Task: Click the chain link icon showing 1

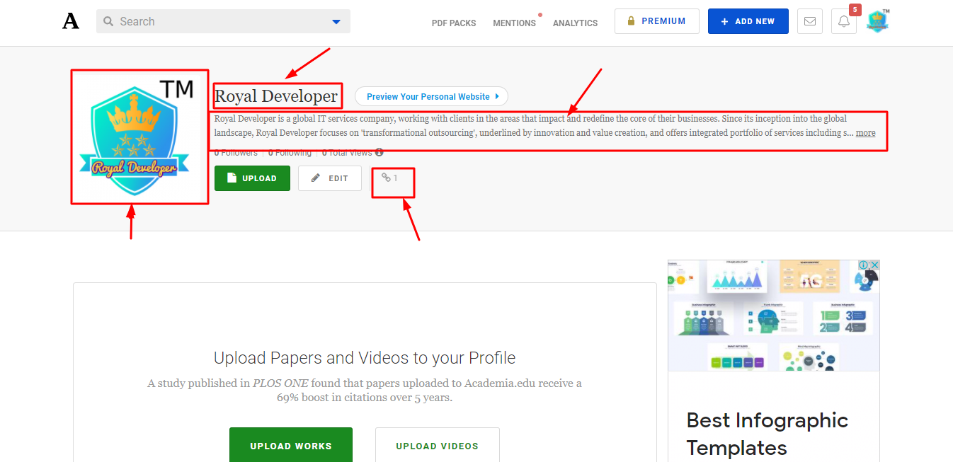Action: click(x=386, y=178)
